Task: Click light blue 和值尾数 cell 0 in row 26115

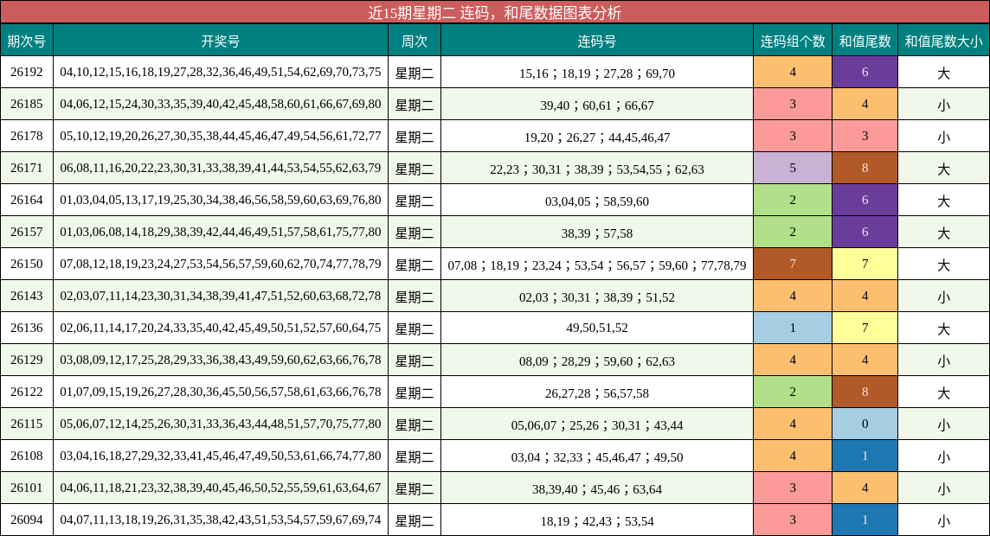Action: click(x=865, y=424)
